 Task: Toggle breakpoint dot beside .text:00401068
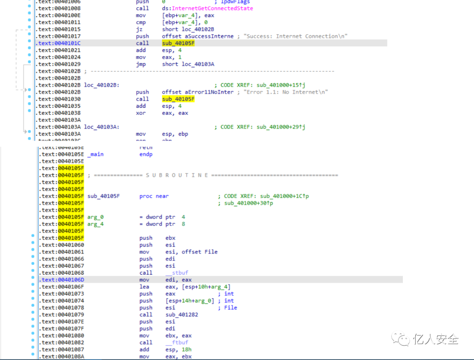pyautogui.click(x=33, y=270)
